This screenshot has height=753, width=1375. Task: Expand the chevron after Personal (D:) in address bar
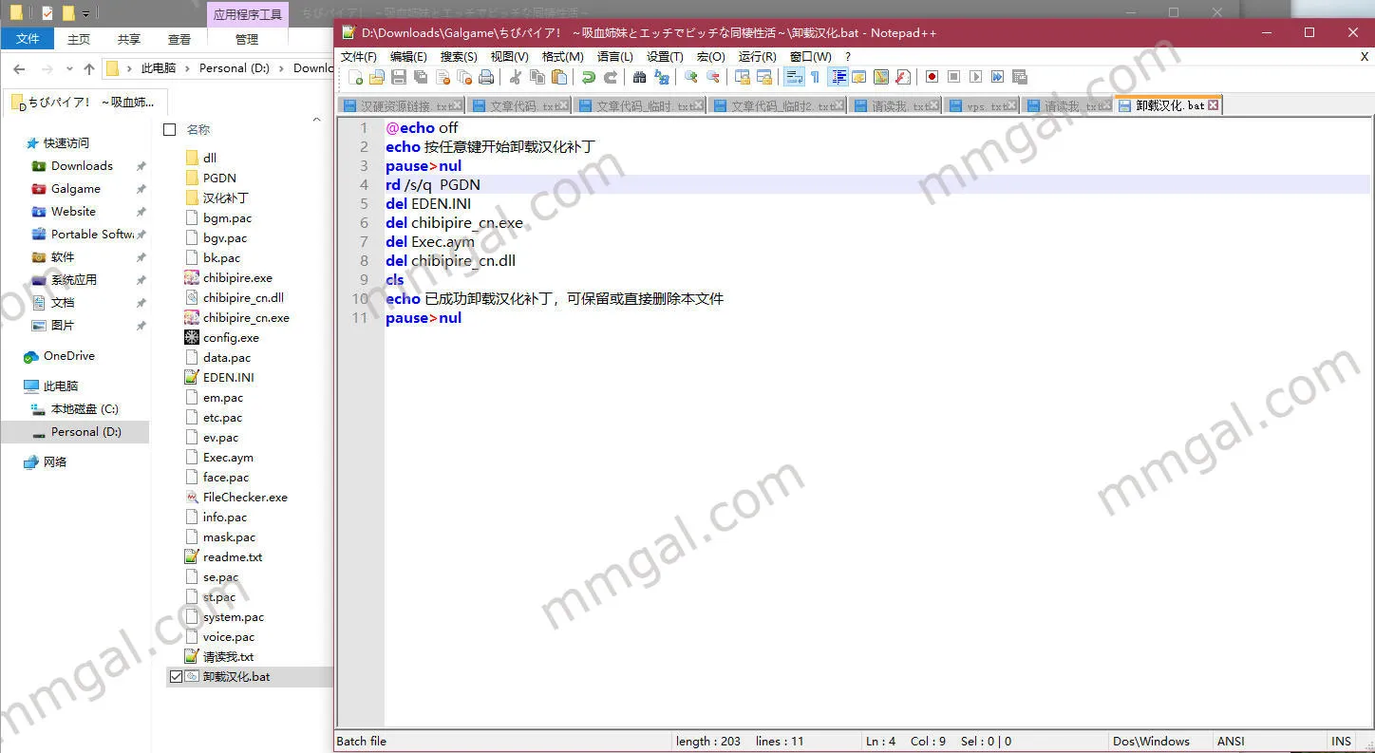tap(282, 68)
